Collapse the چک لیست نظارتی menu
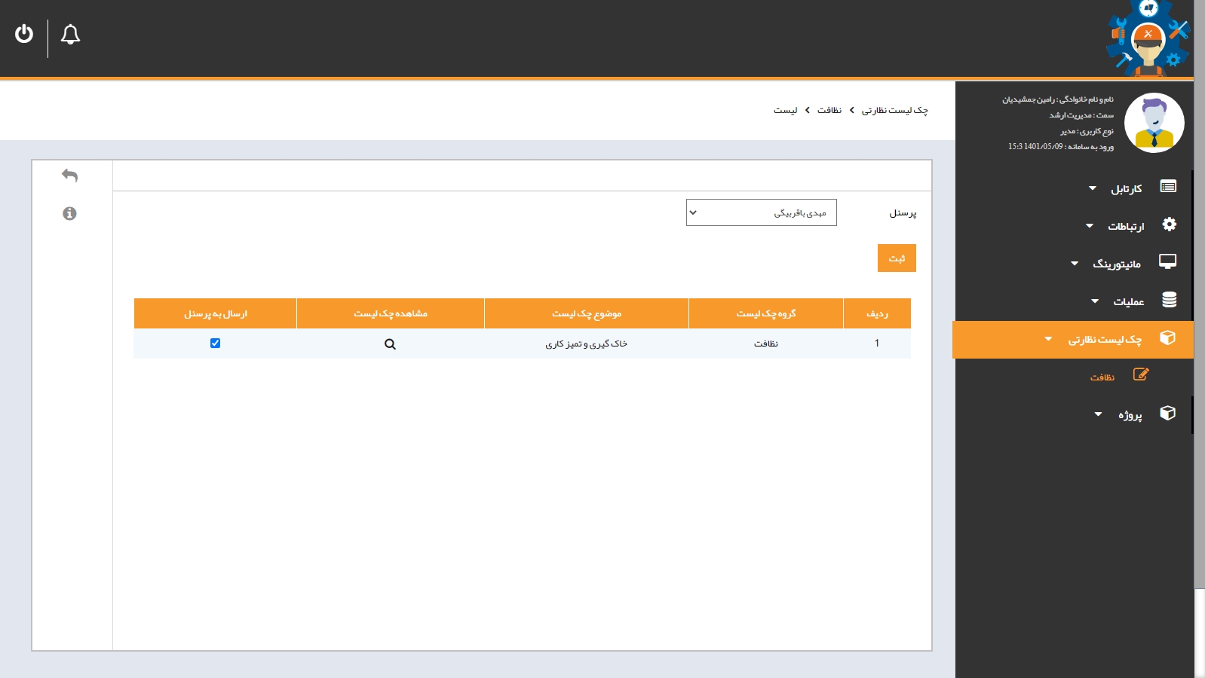Screen dimensions: 1205x678 coord(1048,339)
